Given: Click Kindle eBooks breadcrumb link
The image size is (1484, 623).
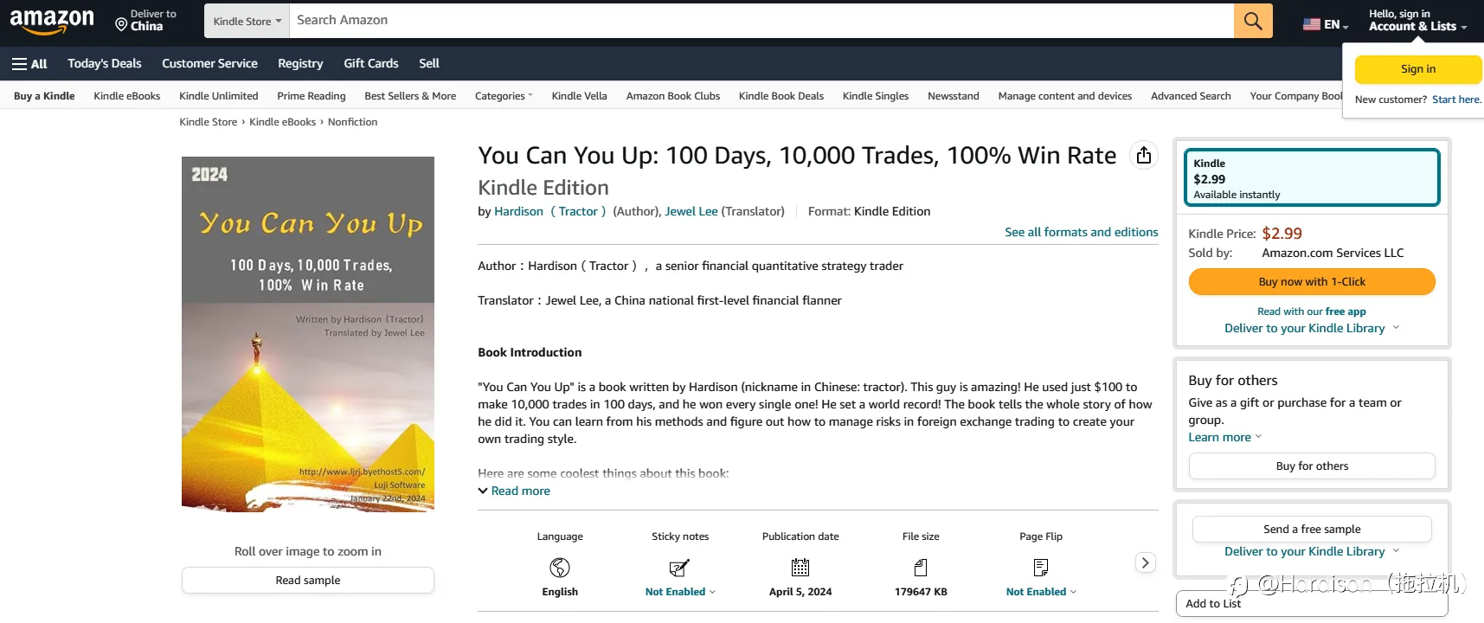Looking at the screenshot, I should (283, 122).
